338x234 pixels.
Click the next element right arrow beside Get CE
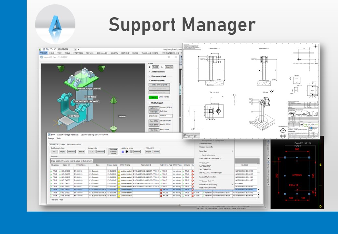pos(162,67)
